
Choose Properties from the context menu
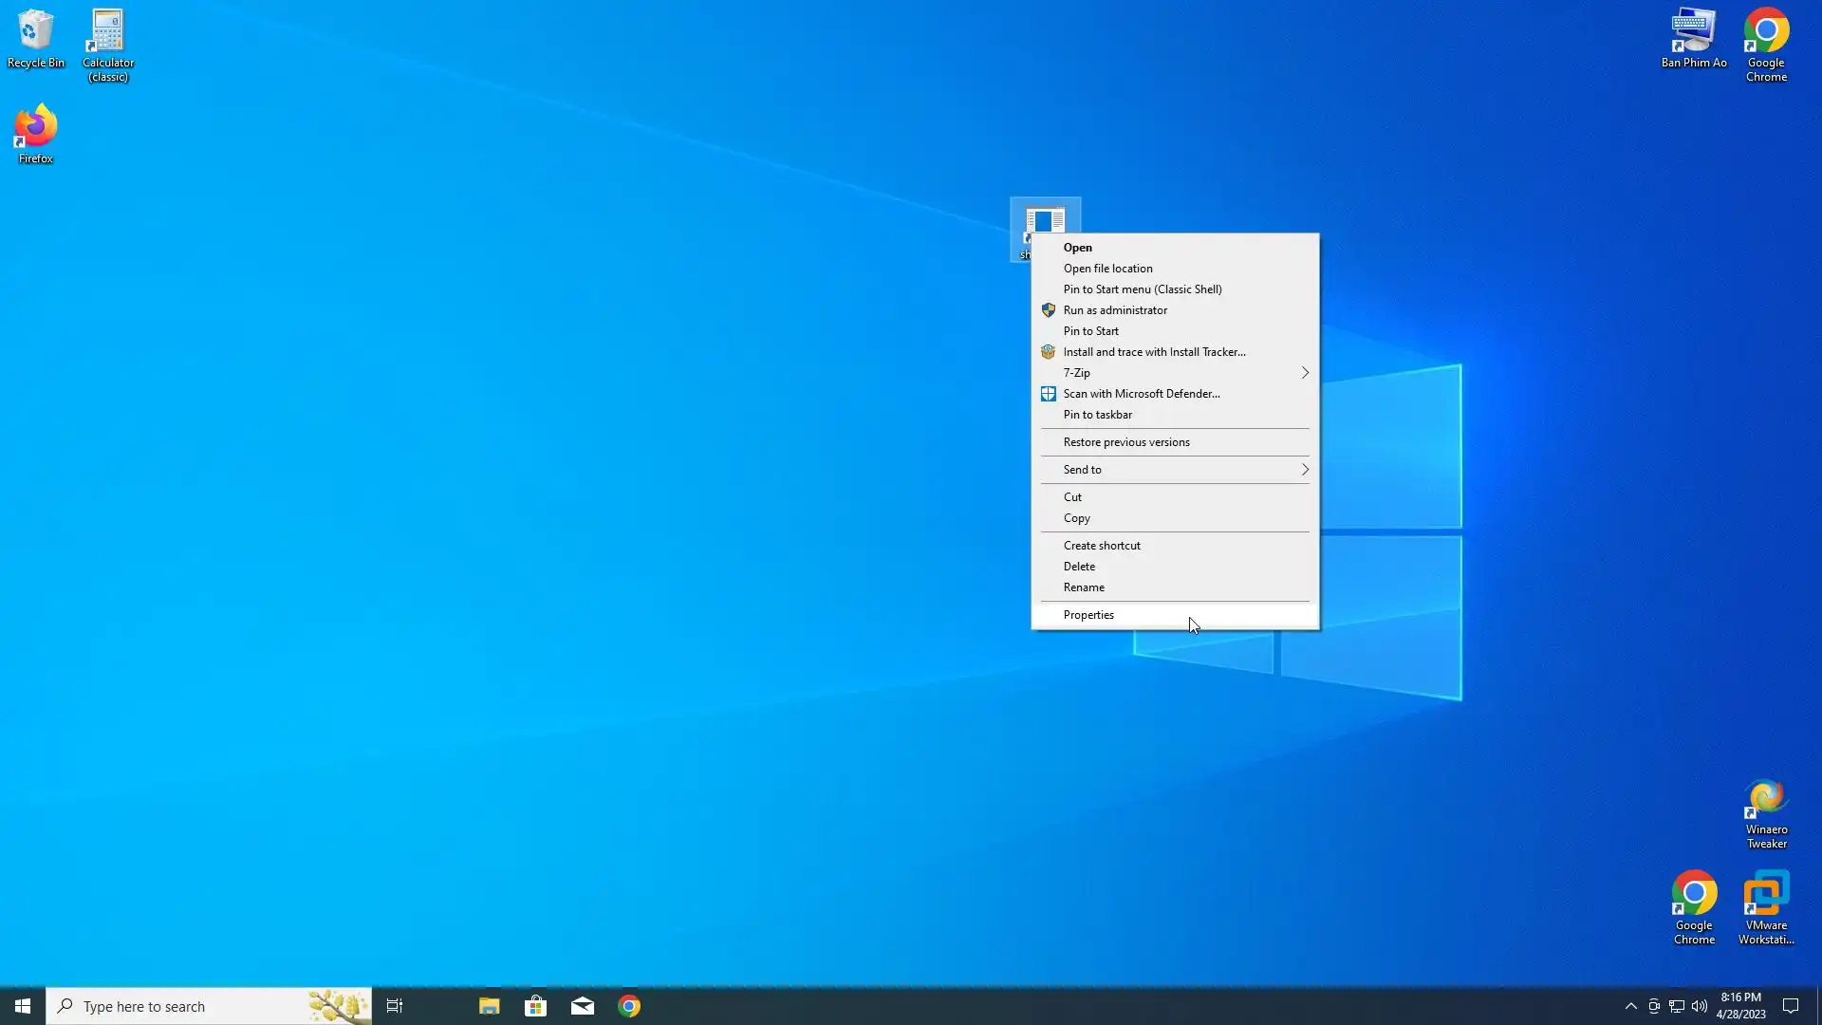click(1088, 615)
